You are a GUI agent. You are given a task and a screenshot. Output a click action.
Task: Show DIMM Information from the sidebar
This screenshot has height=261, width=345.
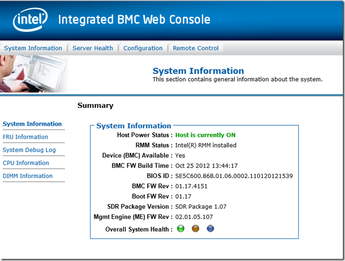click(27, 176)
